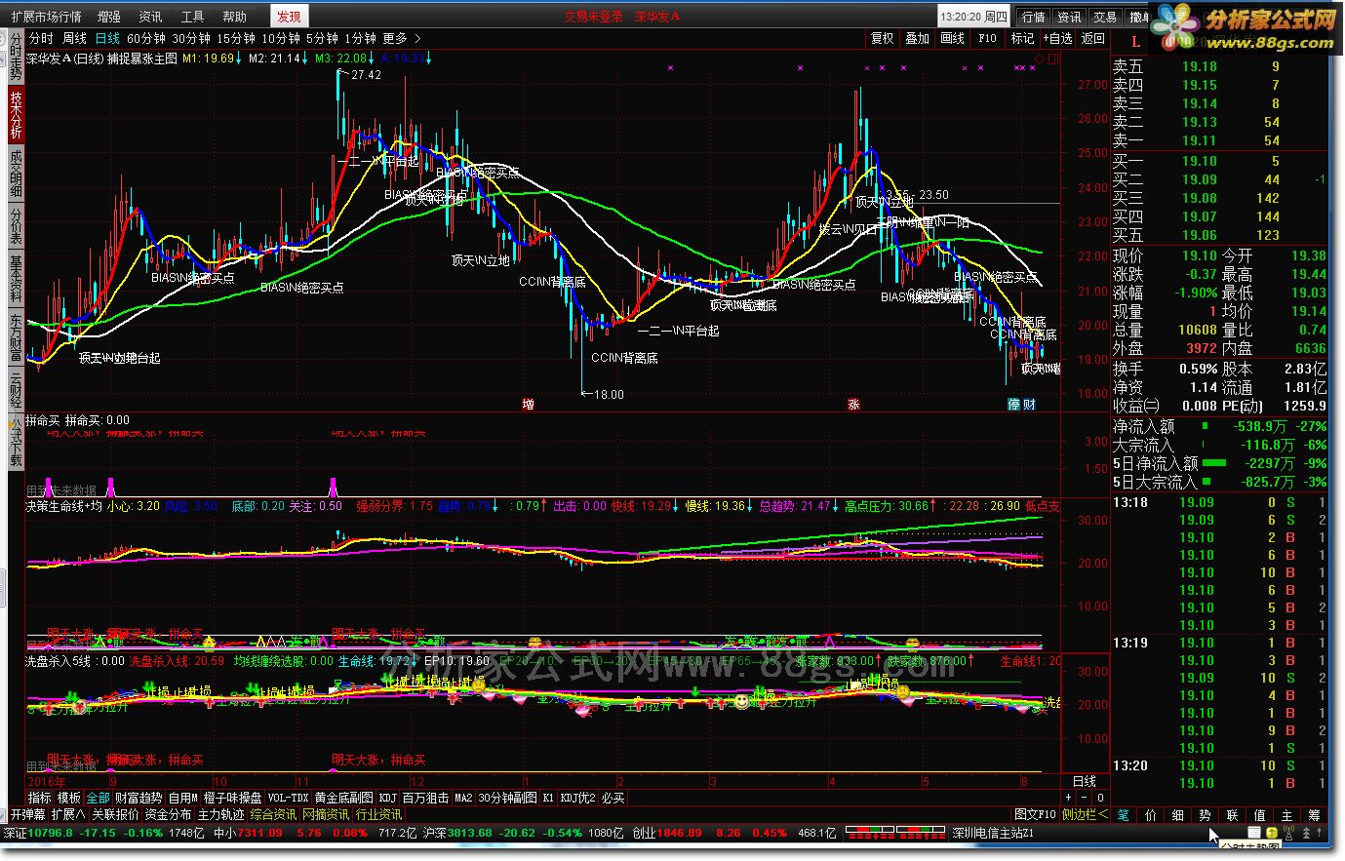Select the 财富趋势 indicator tab

click(139, 798)
